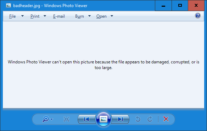Screen dimensions: 207x131
Task: Maximize the Windows Photo Viewer window
Action: (180, 6)
